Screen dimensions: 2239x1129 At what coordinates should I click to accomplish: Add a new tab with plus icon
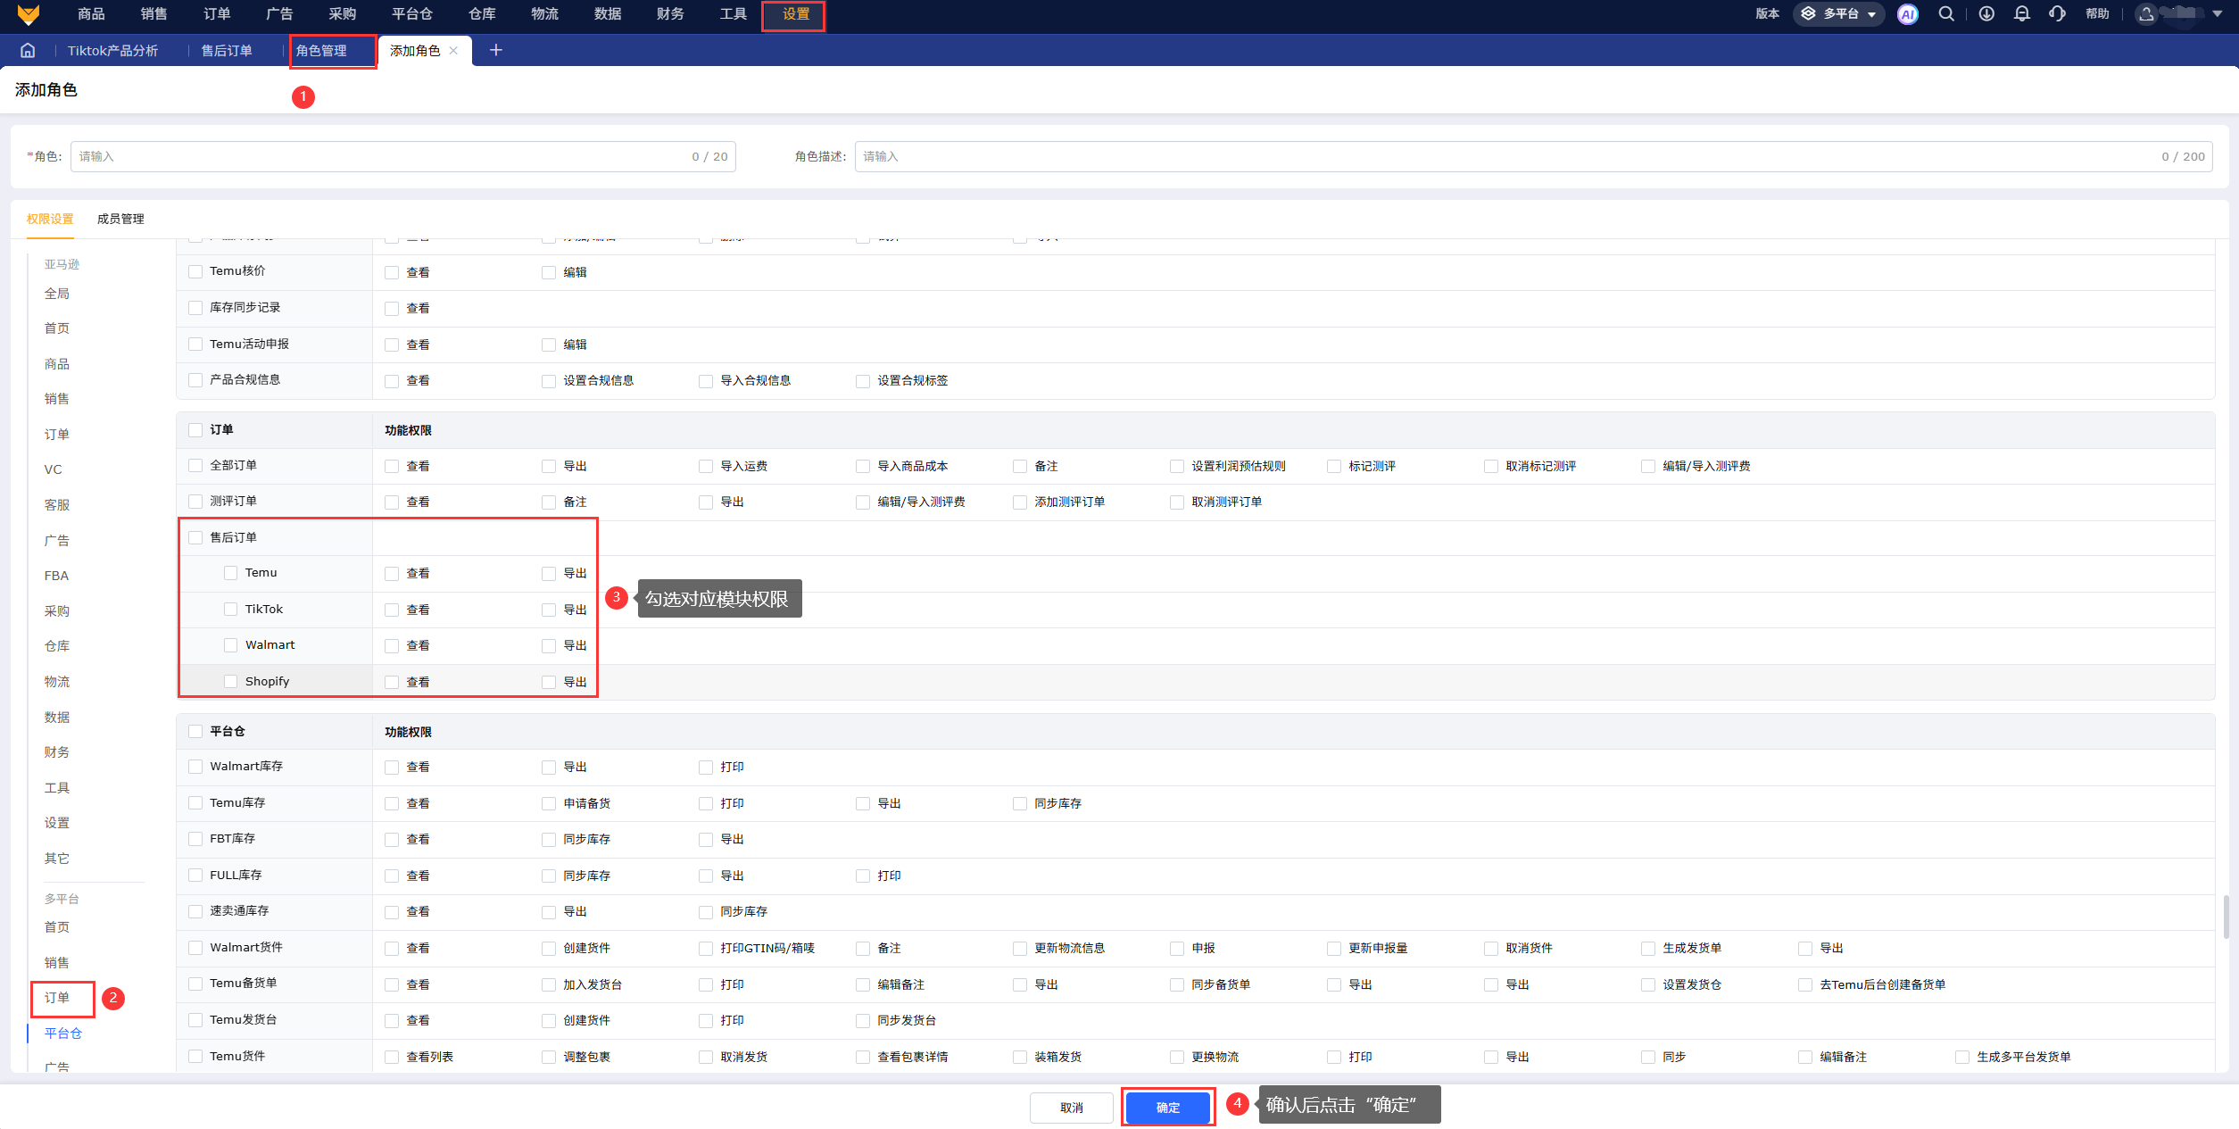(496, 51)
